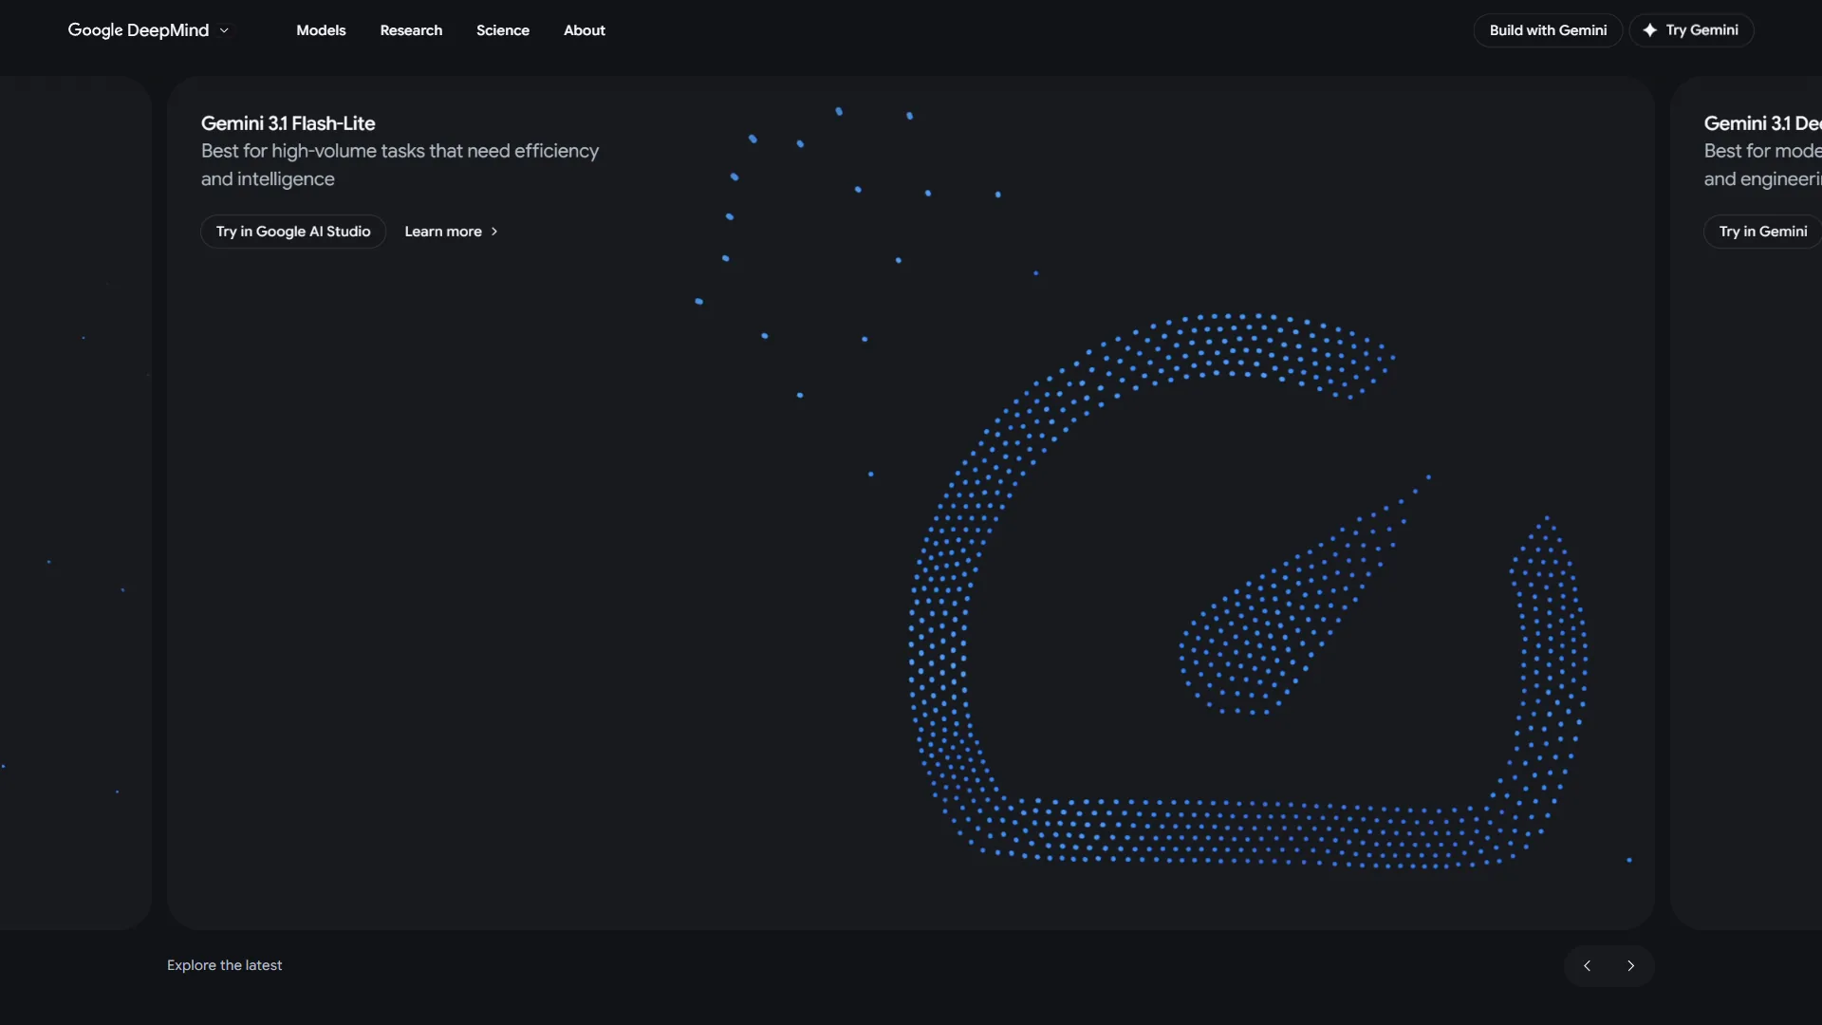This screenshot has width=1822, height=1025.
Task: Click the arrow beside Learn more
Action: click(x=494, y=232)
